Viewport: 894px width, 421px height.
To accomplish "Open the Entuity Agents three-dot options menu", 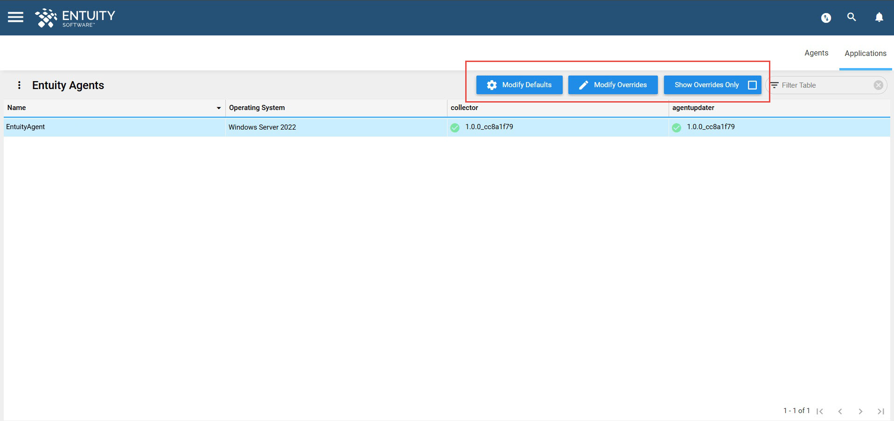I will (19, 85).
